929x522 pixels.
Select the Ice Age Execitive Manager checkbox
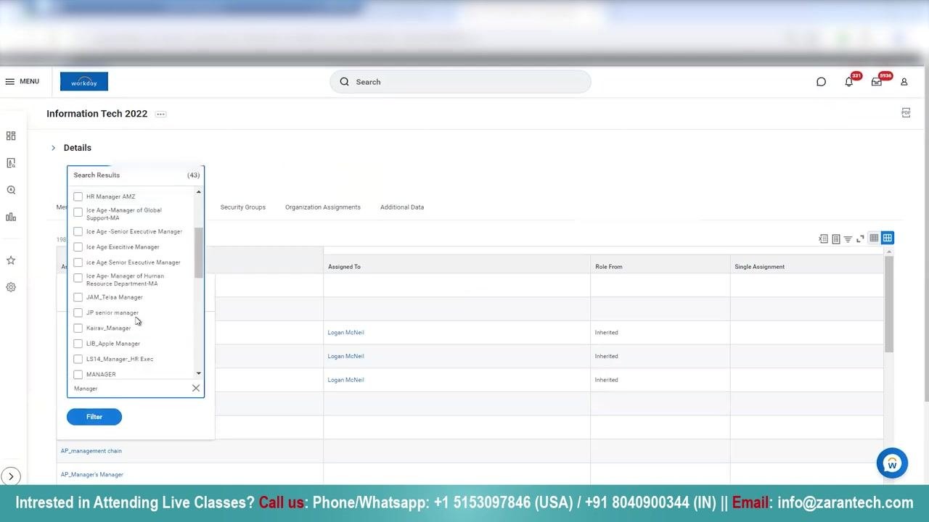(78, 246)
